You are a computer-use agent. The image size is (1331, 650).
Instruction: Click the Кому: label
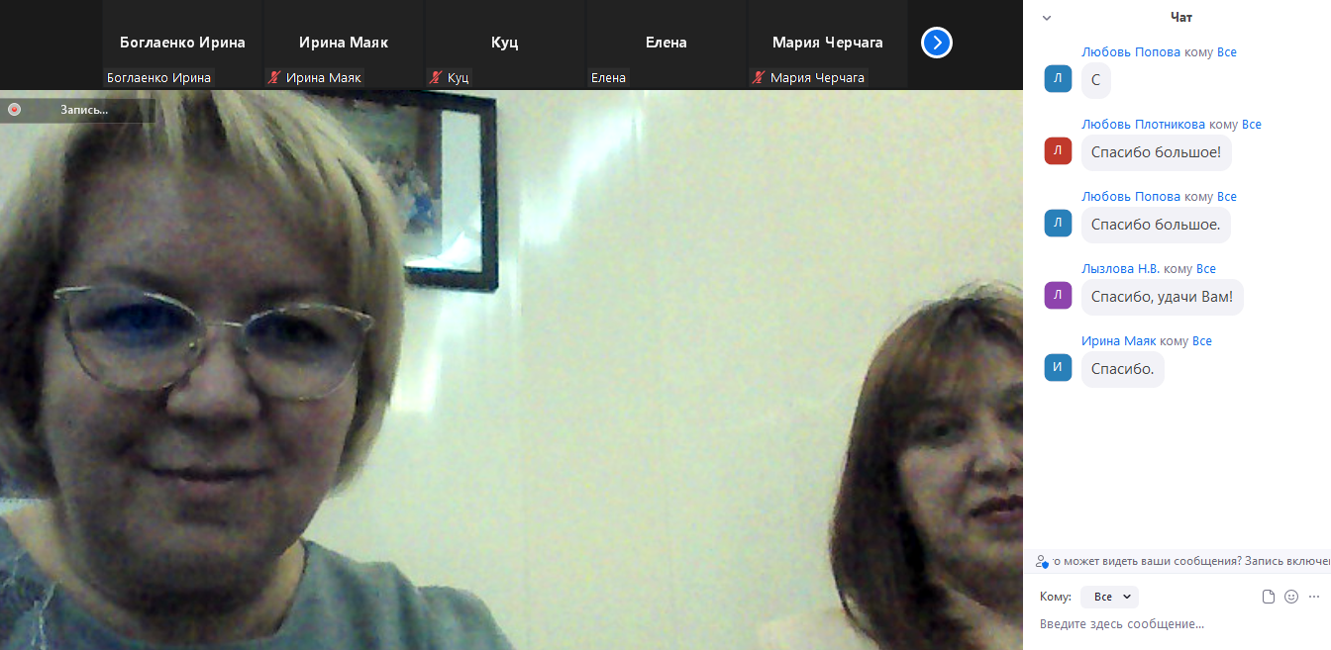coord(1056,597)
